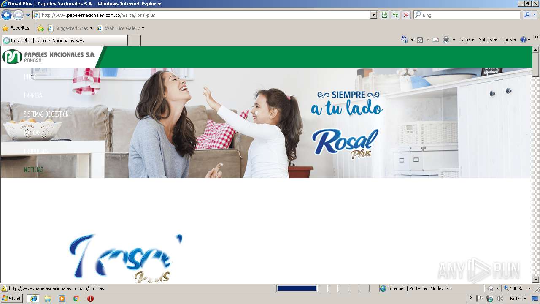Open the PRODUCTOS site menu item

(x=36, y=152)
